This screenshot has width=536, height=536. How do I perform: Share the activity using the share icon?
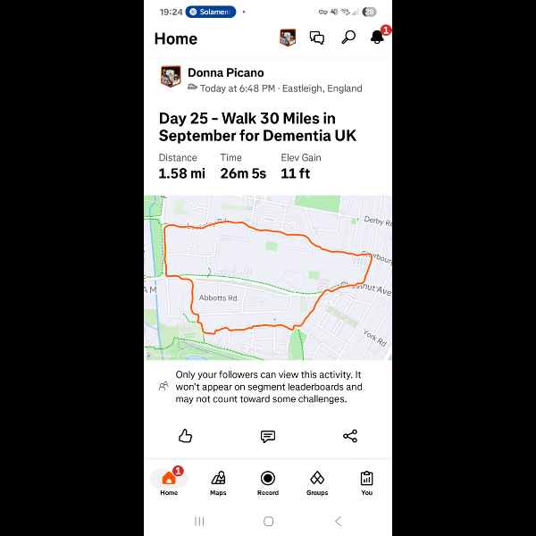(350, 436)
